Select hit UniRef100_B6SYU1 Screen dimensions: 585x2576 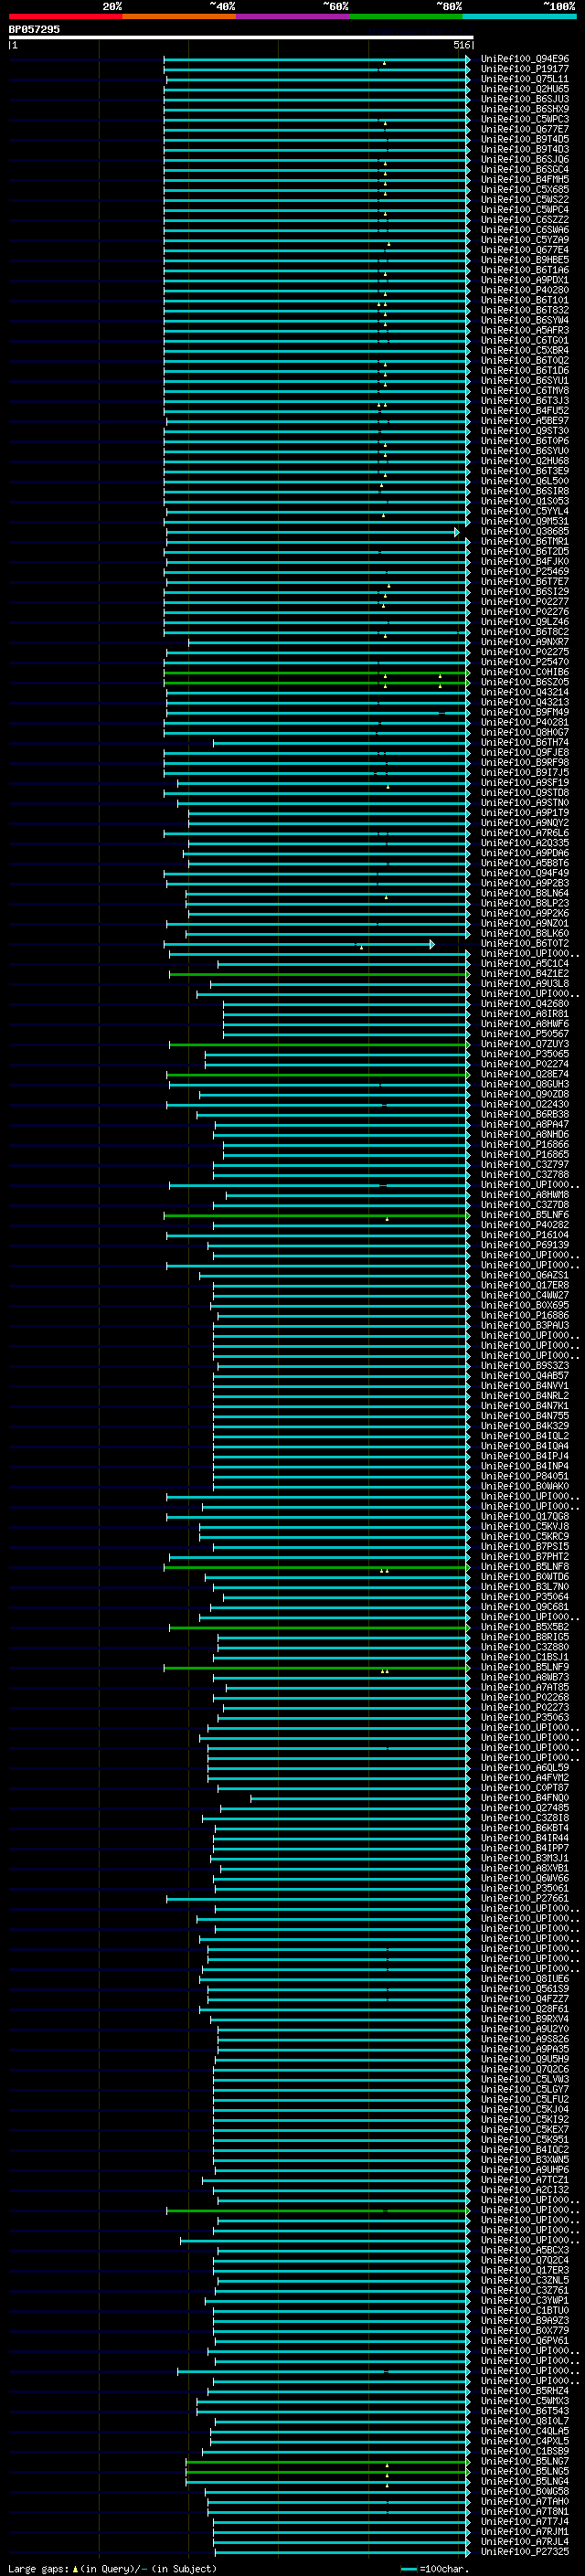tap(525, 380)
